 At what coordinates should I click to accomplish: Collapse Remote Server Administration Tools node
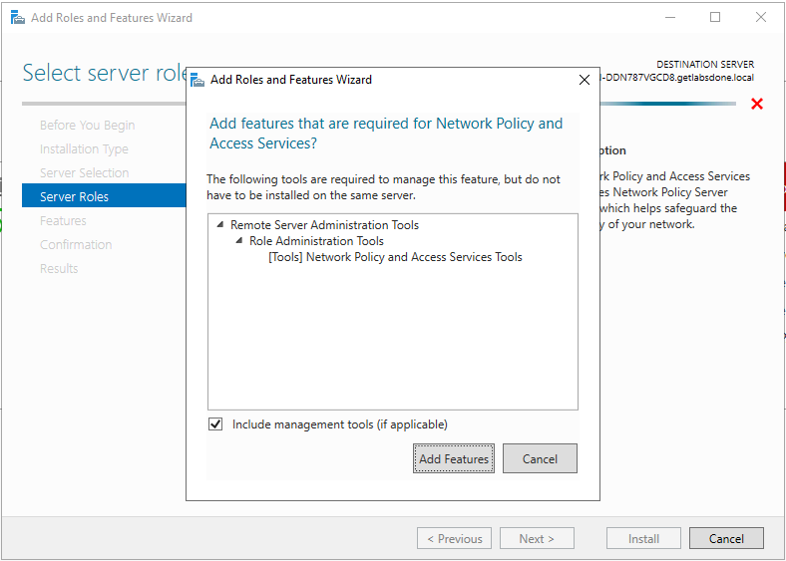220,225
